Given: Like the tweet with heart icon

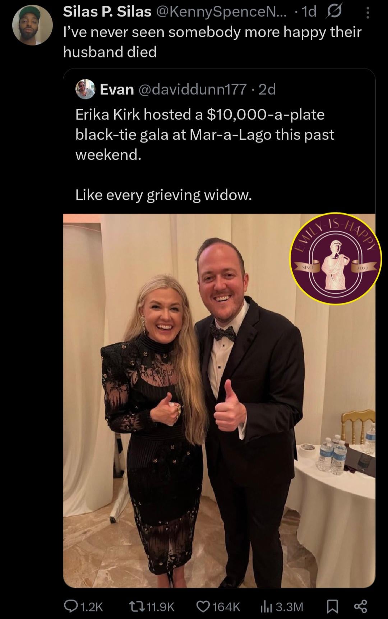Looking at the screenshot, I should [203, 606].
